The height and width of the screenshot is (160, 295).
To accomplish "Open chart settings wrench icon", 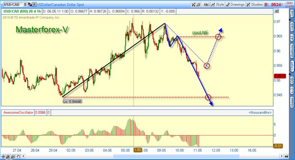I will coord(198,5).
